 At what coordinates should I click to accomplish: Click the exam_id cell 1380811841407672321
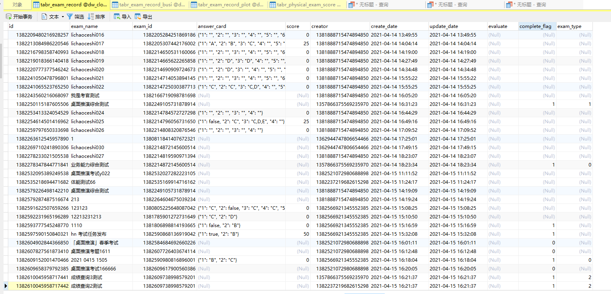pyautogui.click(x=165, y=139)
